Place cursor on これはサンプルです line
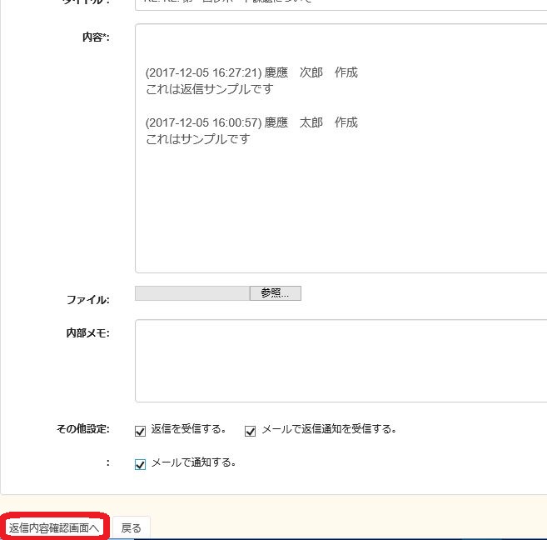Screen dimensions: 547x540 point(197,139)
